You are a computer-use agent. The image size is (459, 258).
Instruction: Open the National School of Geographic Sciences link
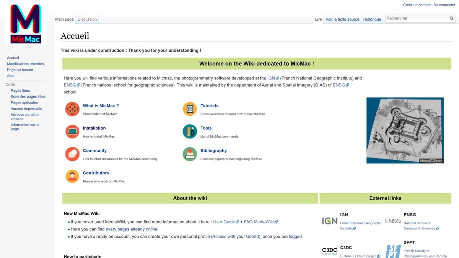coord(421,226)
